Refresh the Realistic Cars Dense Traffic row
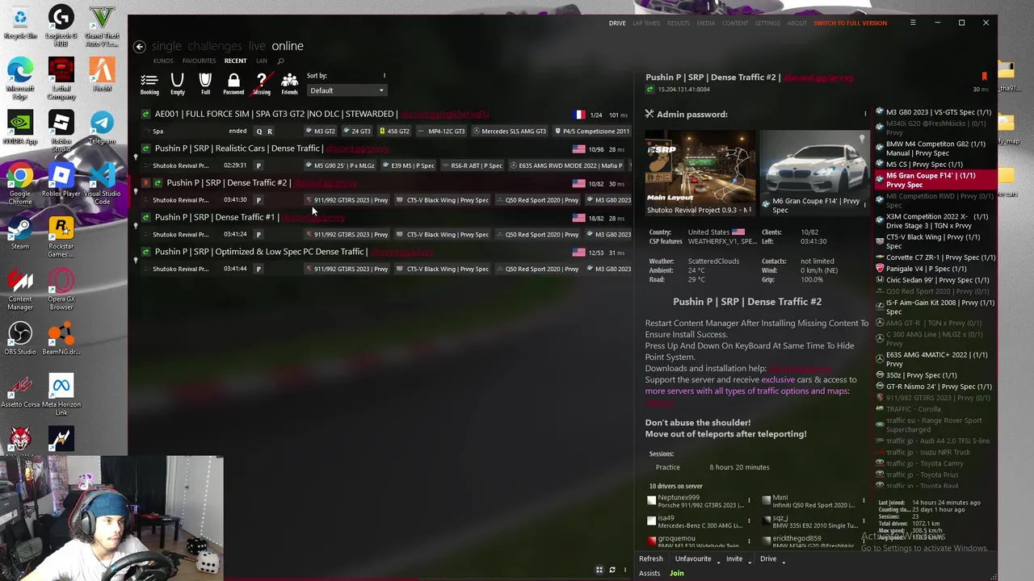1034x581 pixels. (145, 148)
